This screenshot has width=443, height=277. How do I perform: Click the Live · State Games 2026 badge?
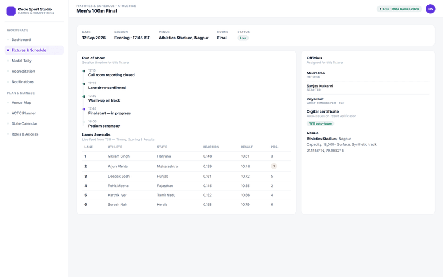(x=399, y=9)
